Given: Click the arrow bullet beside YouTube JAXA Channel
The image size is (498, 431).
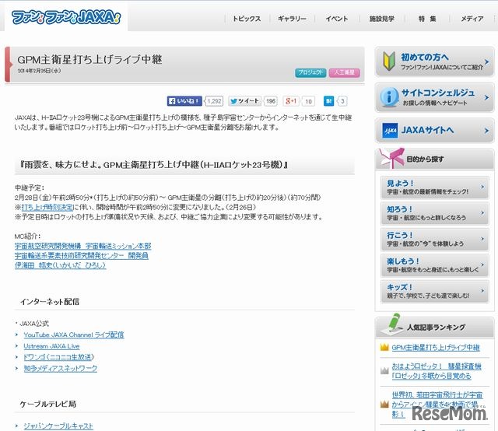Looking at the screenshot, I should pyautogui.click(x=17, y=335).
